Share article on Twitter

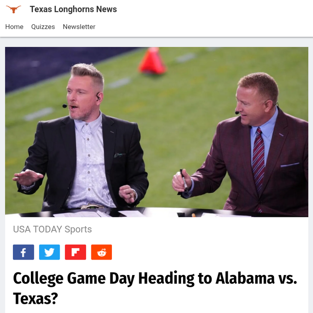49,252
